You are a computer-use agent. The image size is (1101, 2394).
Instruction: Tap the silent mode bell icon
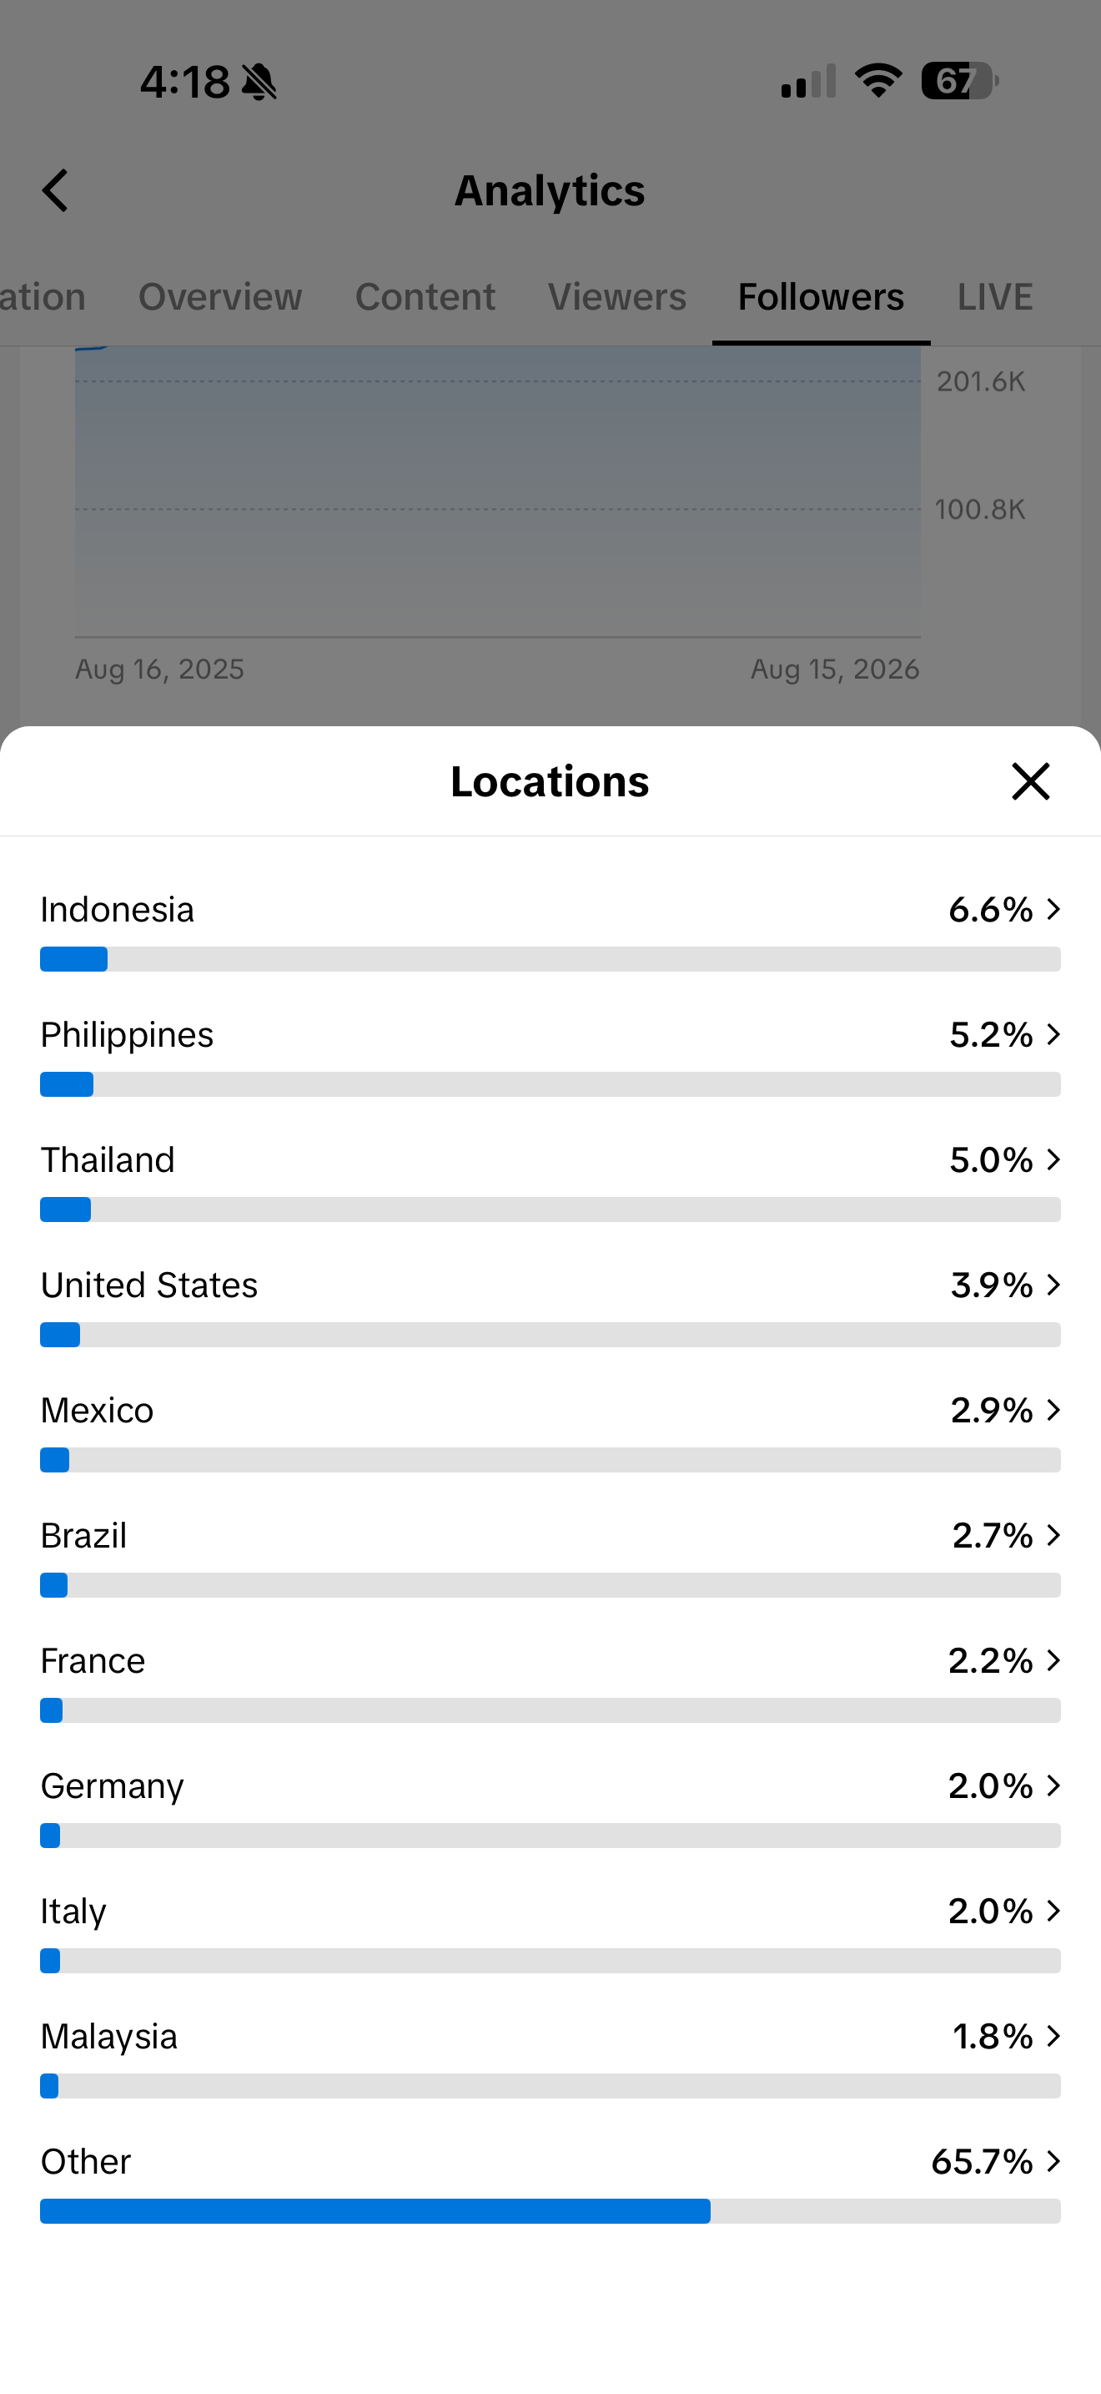(259, 82)
